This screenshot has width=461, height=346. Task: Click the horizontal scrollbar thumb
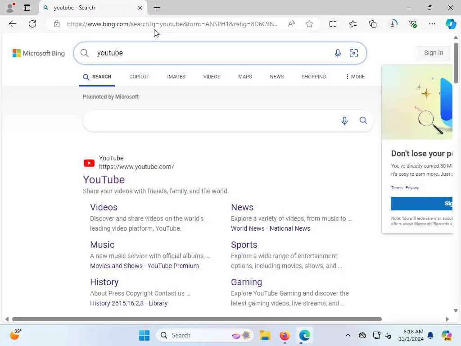(197, 319)
